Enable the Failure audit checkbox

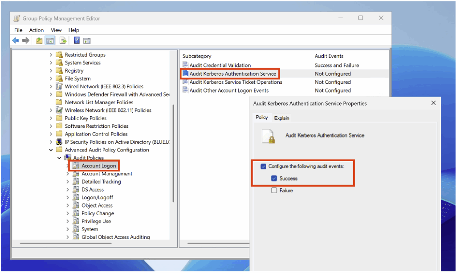[x=274, y=191]
